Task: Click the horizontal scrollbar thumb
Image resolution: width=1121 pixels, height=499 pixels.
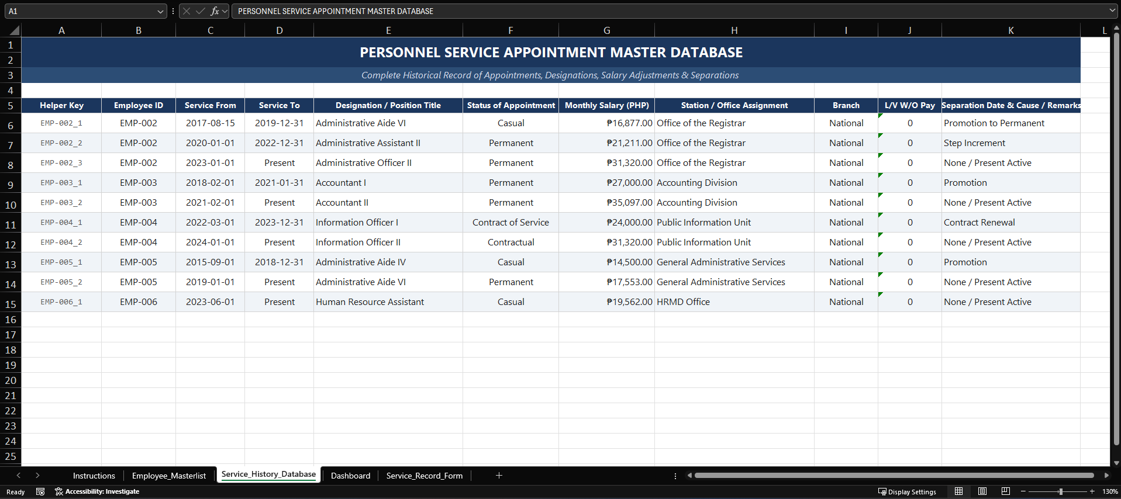Action: pos(894,476)
